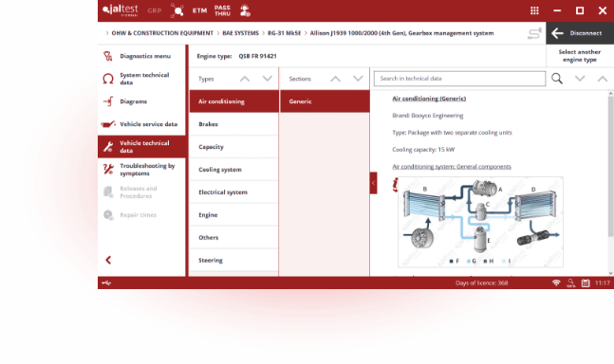The width and height of the screenshot is (614, 364).
Task: Click the System technical data omega icon
Action: [108, 79]
